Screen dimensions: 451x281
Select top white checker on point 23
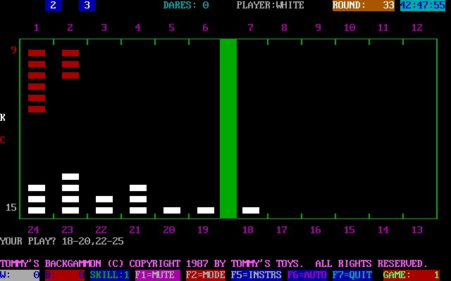pos(70,176)
